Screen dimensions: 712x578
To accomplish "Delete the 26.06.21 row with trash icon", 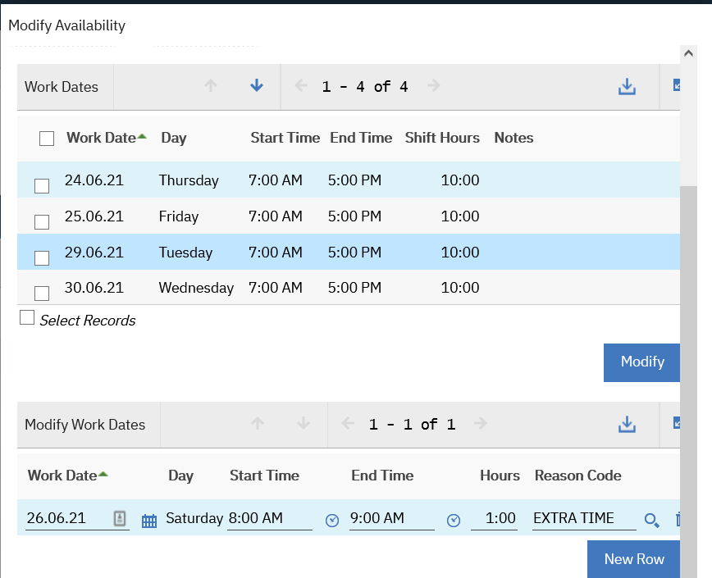I will tap(678, 520).
